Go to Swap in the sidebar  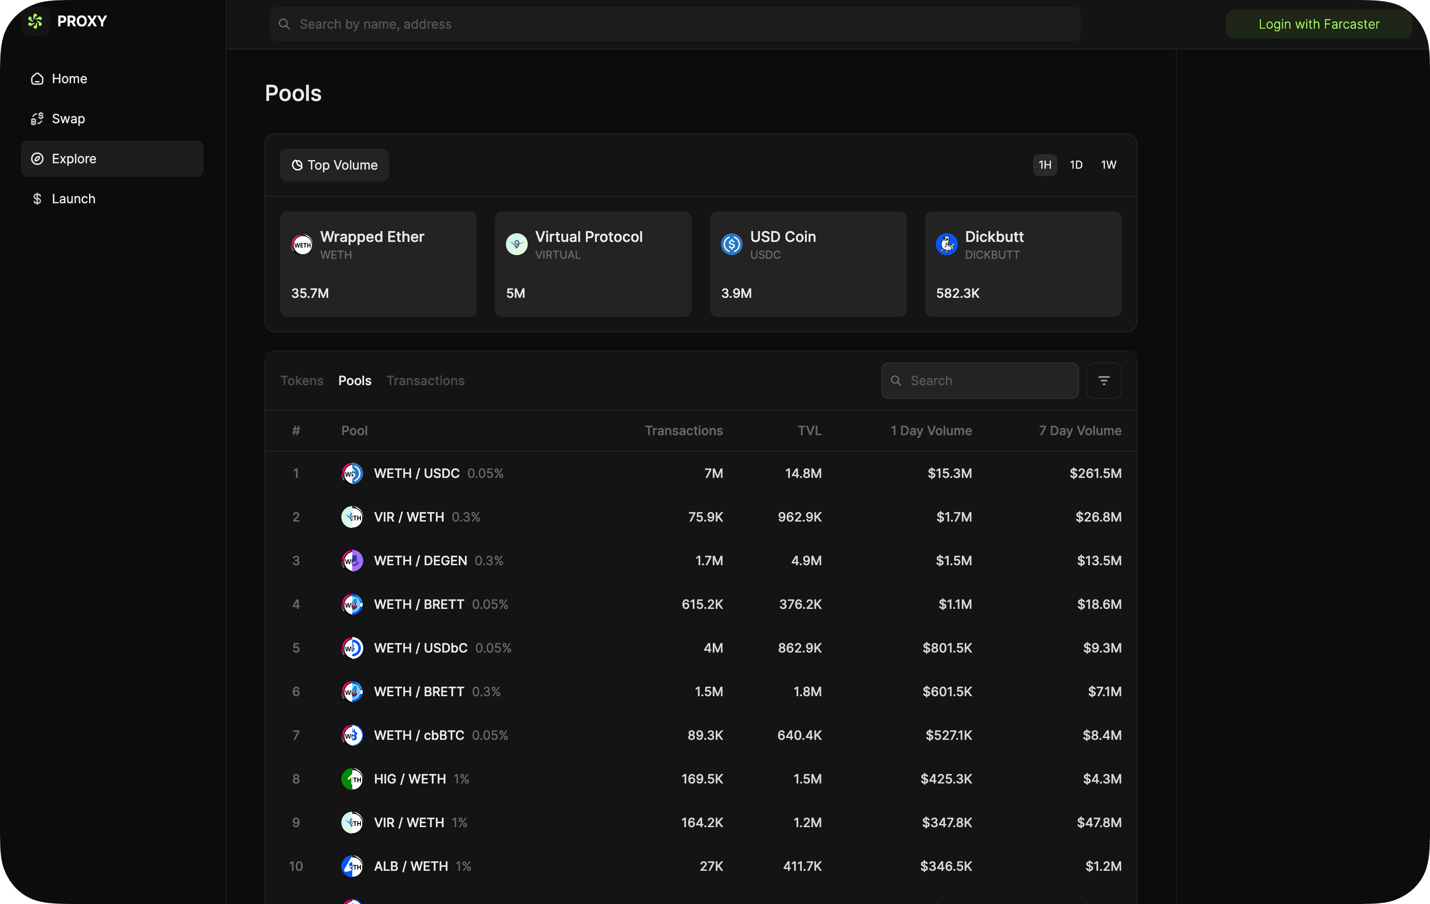[112, 119]
